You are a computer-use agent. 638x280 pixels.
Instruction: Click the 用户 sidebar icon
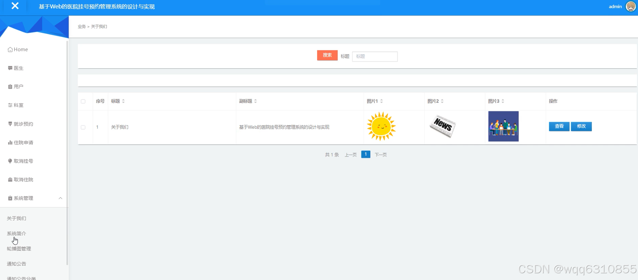click(10, 86)
